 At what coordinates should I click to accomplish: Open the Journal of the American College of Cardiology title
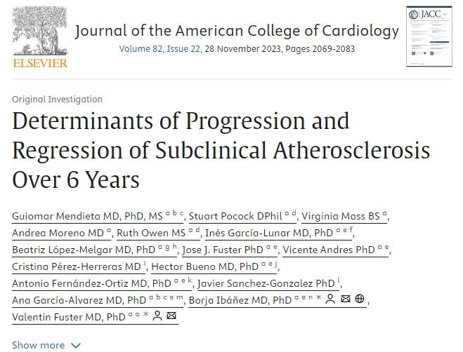236,31
